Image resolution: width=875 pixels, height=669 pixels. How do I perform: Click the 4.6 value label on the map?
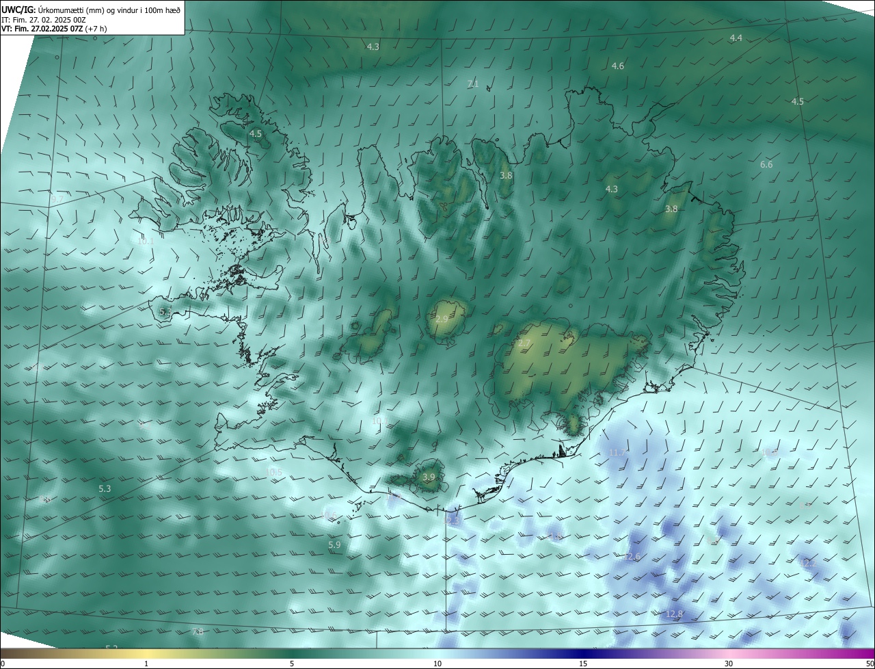pos(617,66)
